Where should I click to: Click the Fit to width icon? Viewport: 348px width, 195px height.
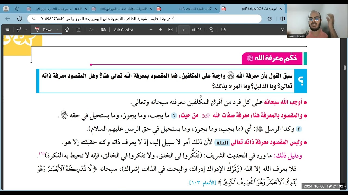171,30
